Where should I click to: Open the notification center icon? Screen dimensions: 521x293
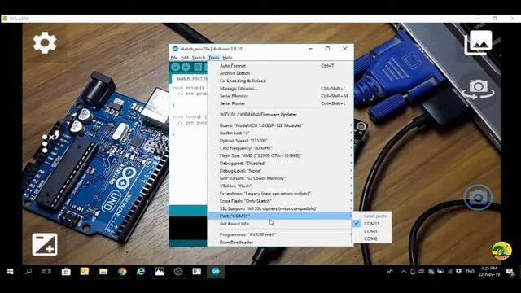tap(510, 272)
